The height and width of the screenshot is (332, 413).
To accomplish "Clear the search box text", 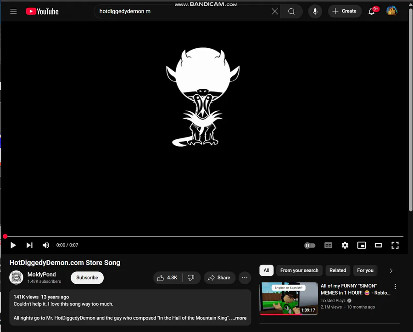I will coord(275,11).
